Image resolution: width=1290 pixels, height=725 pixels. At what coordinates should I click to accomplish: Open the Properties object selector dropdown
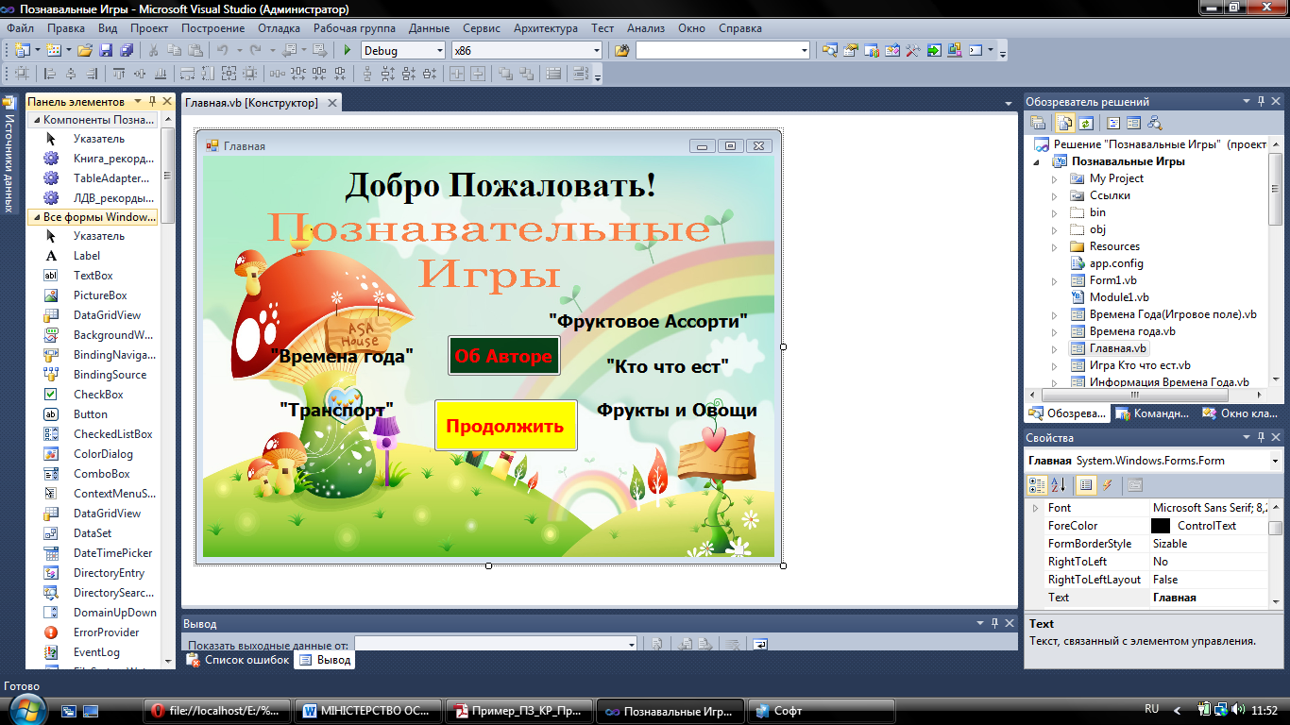pyautogui.click(x=1275, y=461)
